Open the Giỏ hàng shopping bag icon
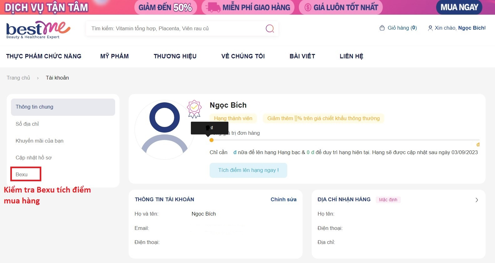This screenshot has width=495, height=263. pos(382,28)
